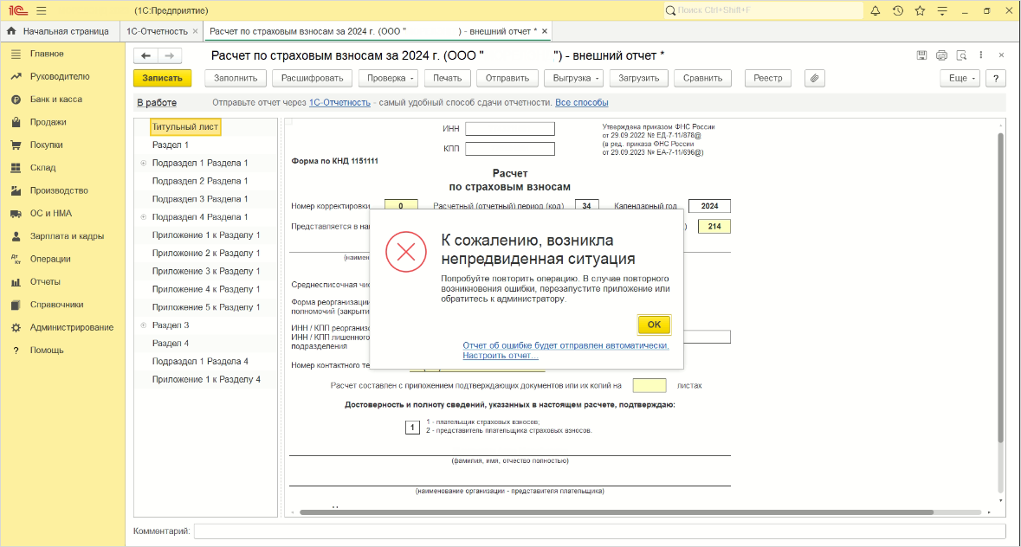Viewport: 1021px width, 547px height.
Task: Click the Сравнить button
Action: [702, 78]
